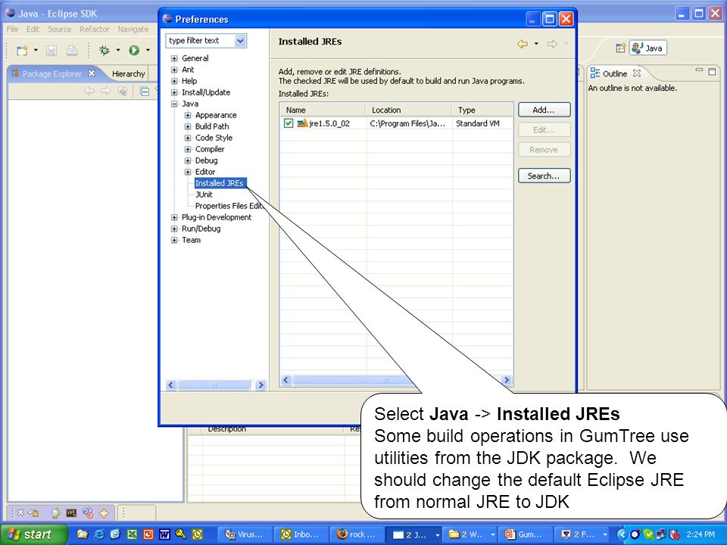Collapse the Java tree node
Viewport: 727px width, 545px height.
[x=174, y=104]
